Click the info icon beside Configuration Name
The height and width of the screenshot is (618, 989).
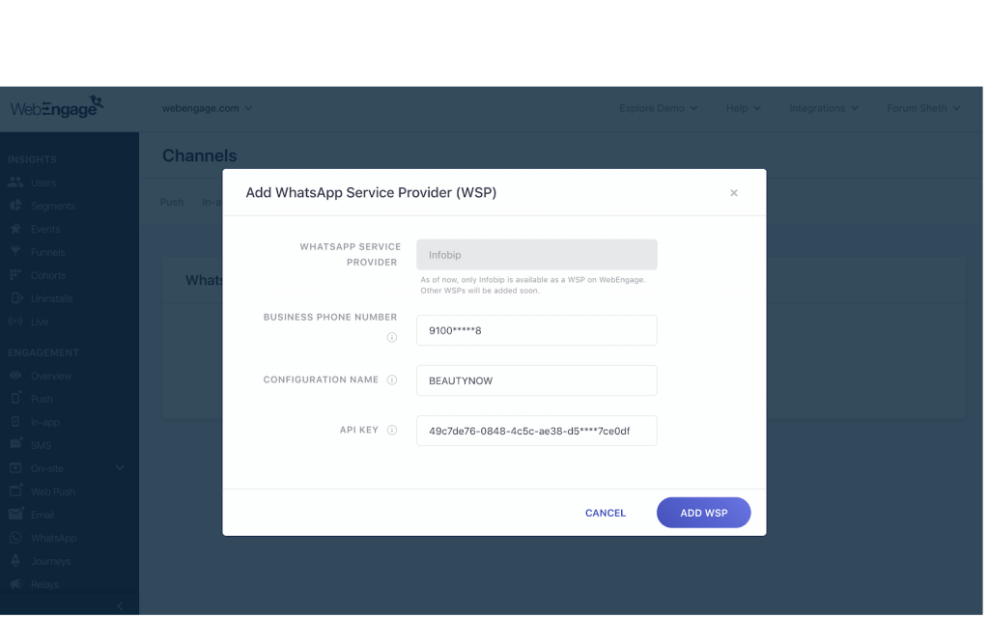[392, 379]
